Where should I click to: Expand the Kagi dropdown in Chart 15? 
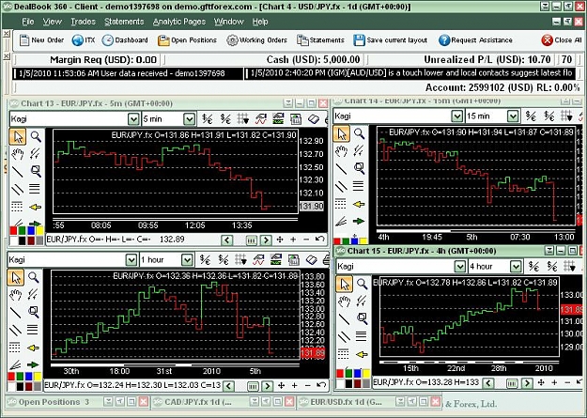pyautogui.click(x=459, y=267)
